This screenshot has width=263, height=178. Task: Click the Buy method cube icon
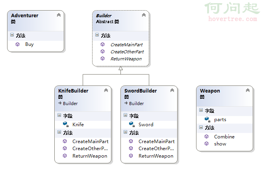pos(17,44)
